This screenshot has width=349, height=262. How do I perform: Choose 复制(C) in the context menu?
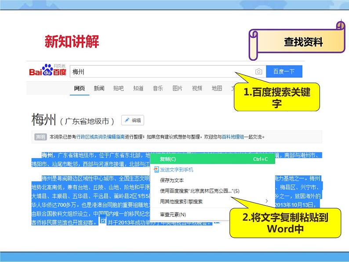tap(213, 159)
